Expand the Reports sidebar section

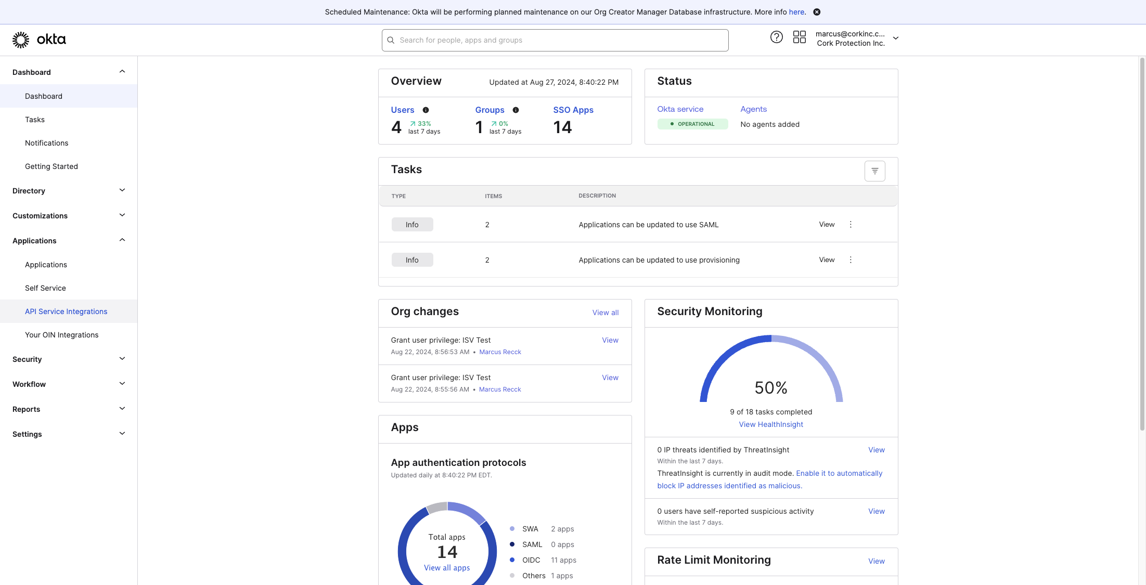[122, 409]
